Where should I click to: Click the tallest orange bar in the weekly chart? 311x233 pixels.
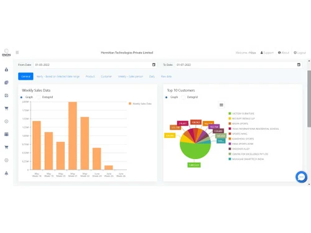click(x=73, y=136)
